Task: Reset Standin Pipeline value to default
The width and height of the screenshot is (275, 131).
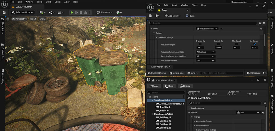Action: point(263,113)
